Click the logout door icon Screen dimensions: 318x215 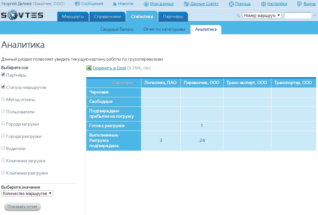point(299,4)
